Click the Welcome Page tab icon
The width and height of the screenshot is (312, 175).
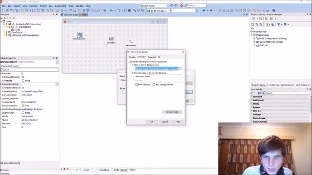pos(62,15)
